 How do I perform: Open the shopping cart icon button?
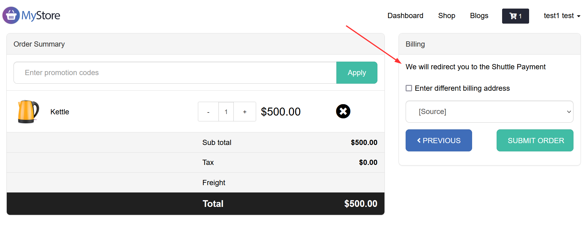click(515, 16)
